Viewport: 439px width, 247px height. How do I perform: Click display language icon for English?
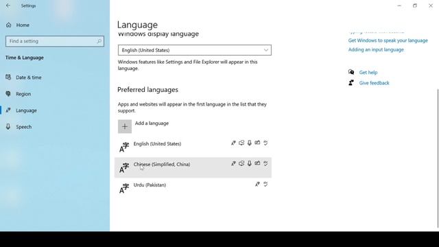pyautogui.click(x=233, y=143)
